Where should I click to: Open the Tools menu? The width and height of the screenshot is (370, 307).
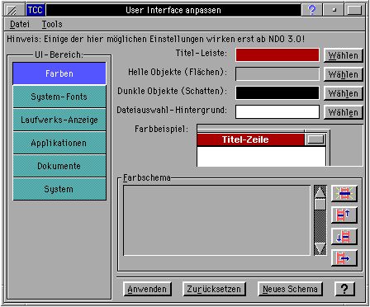(52, 25)
